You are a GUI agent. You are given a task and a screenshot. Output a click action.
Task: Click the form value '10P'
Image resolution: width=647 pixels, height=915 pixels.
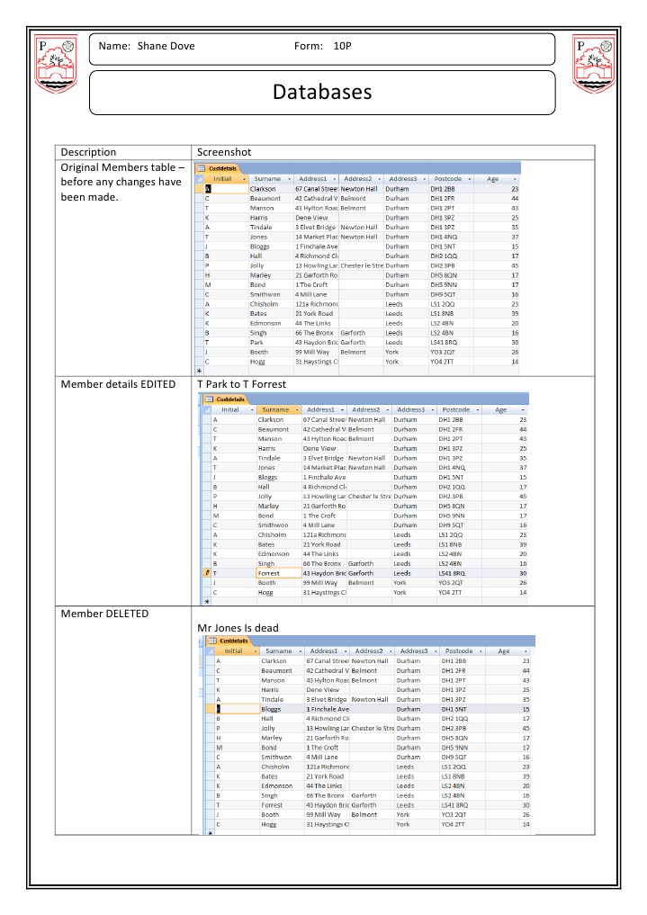point(343,46)
